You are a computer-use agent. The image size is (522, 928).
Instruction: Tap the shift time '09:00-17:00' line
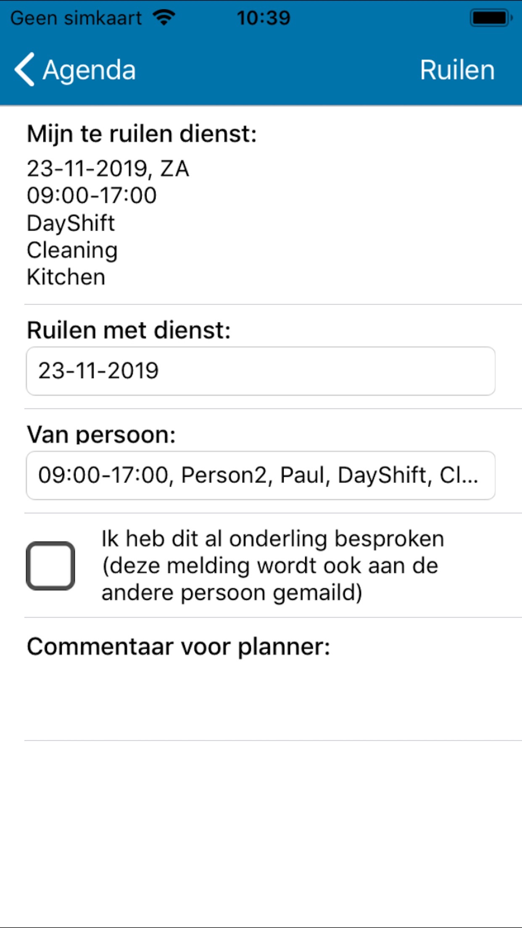point(92,195)
